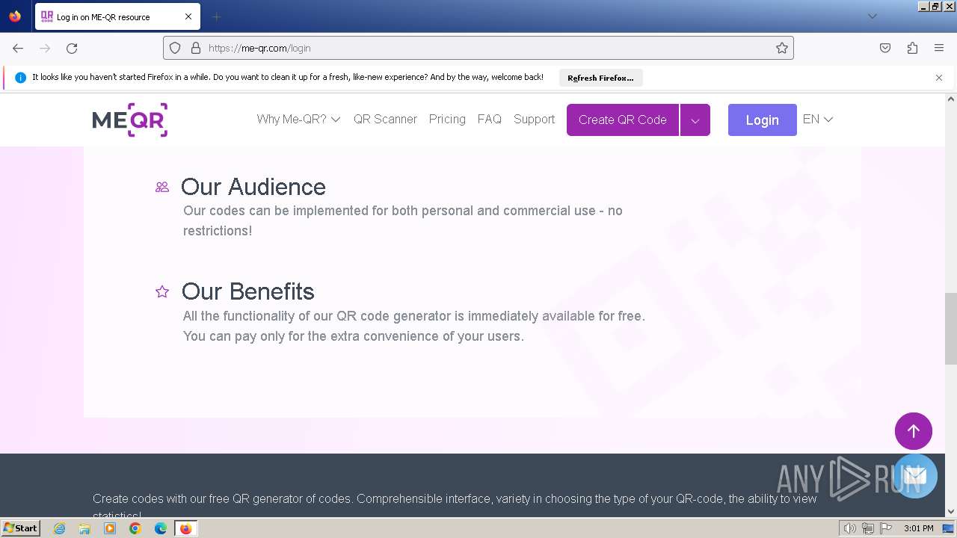The height and width of the screenshot is (538, 957).
Task: Open the Firefox application menu
Action: [939, 48]
